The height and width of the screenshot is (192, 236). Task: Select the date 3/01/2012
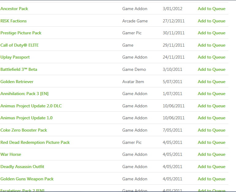(172, 9)
